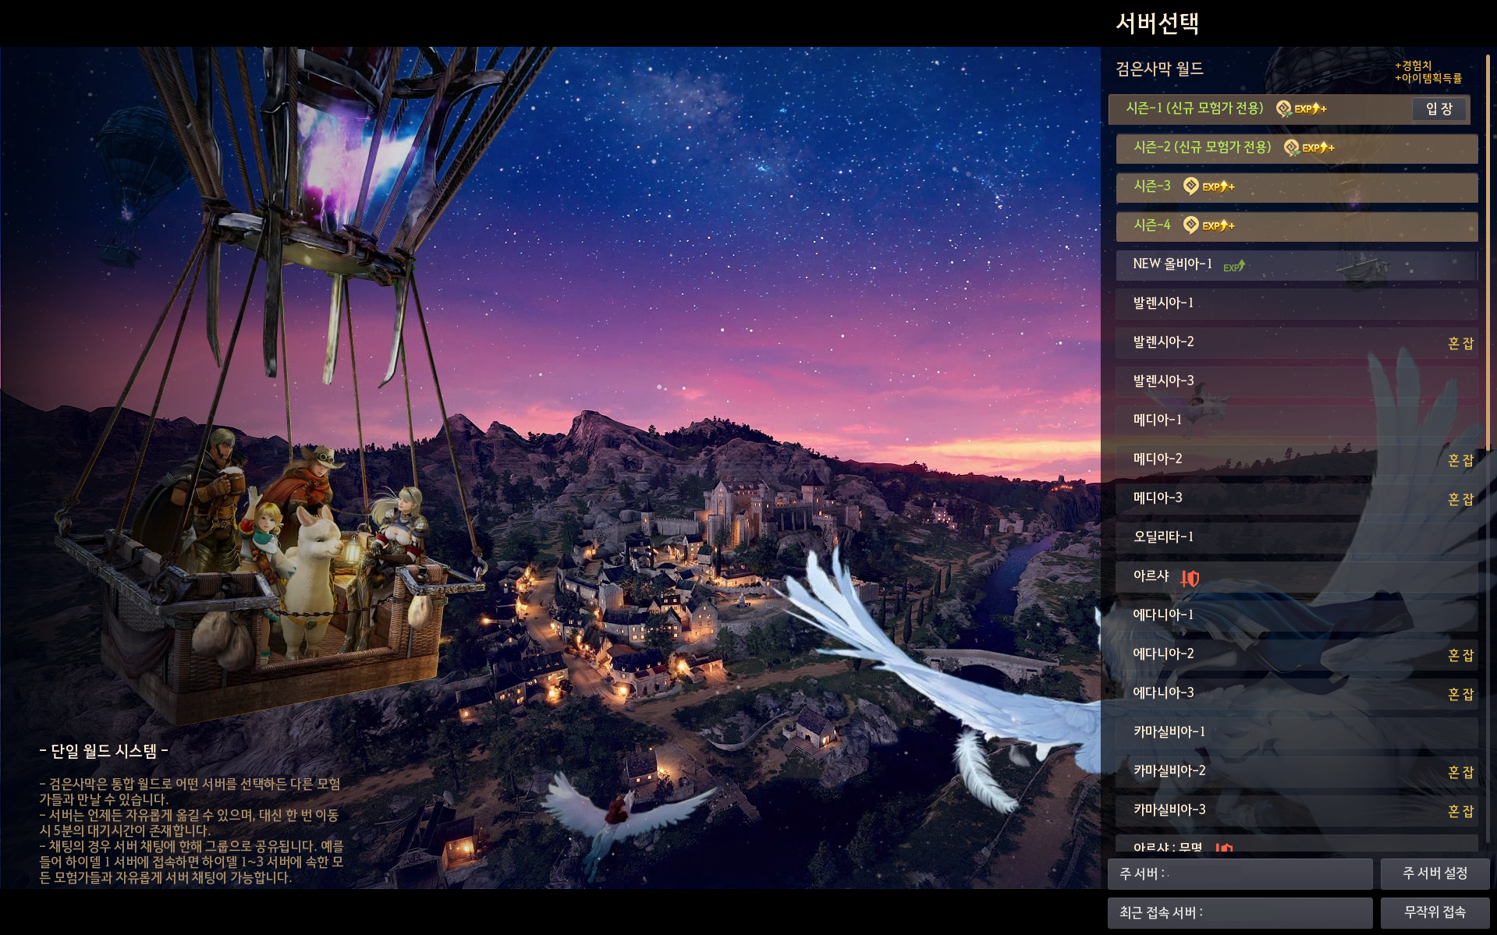The height and width of the screenshot is (935, 1497).
Task: Click the +아이템획득률 legend text
Action: coord(1428,78)
